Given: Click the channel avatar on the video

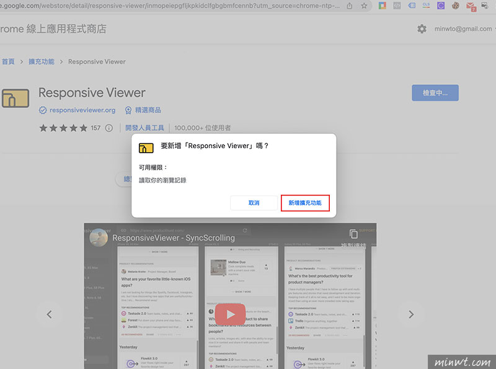Looking at the screenshot, I should click(x=99, y=238).
